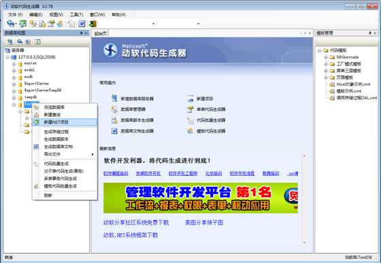Expand the msdb database node
Viewport: 381px width, 263px height.
[x=14, y=77]
